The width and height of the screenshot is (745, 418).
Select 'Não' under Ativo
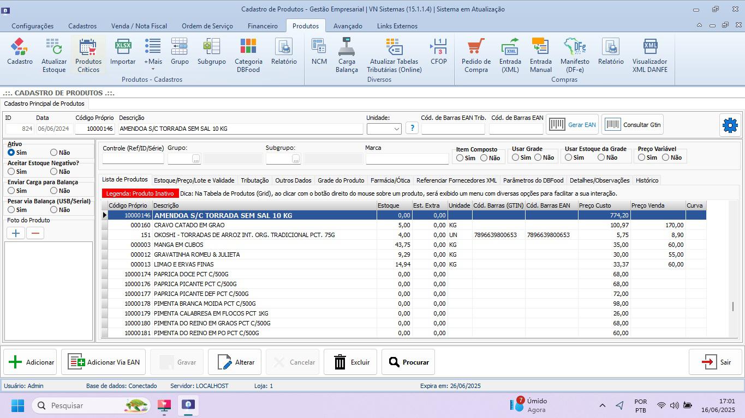point(54,153)
